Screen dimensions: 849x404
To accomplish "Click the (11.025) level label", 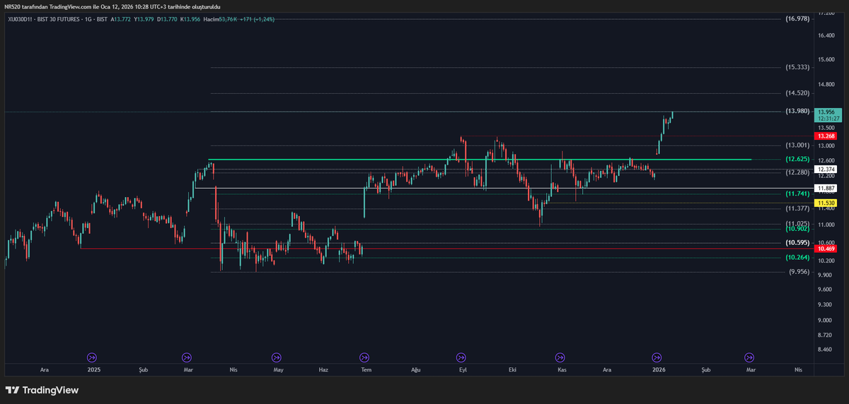I will pos(797,223).
